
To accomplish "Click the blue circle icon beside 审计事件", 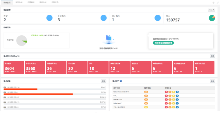I will pyautogui.click(x=158, y=18).
